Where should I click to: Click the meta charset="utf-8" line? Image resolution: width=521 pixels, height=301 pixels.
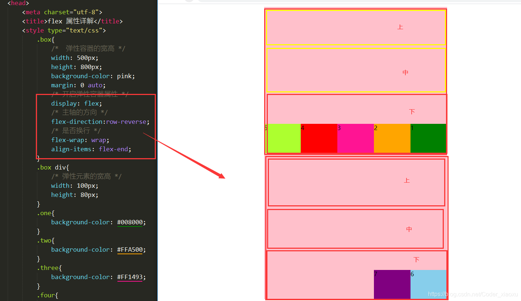(x=62, y=12)
